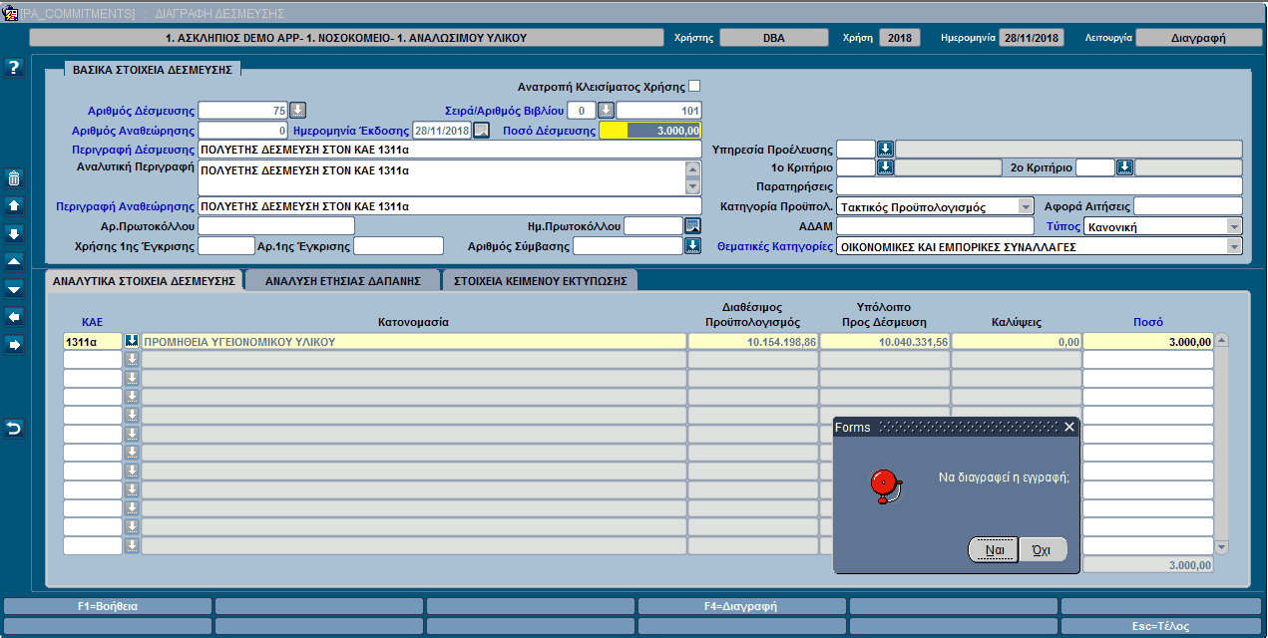The height and width of the screenshot is (638, 1268).
Task: Confirm deletion with the Ναι button
Action: pyautogui.click(x=994, y=549)
